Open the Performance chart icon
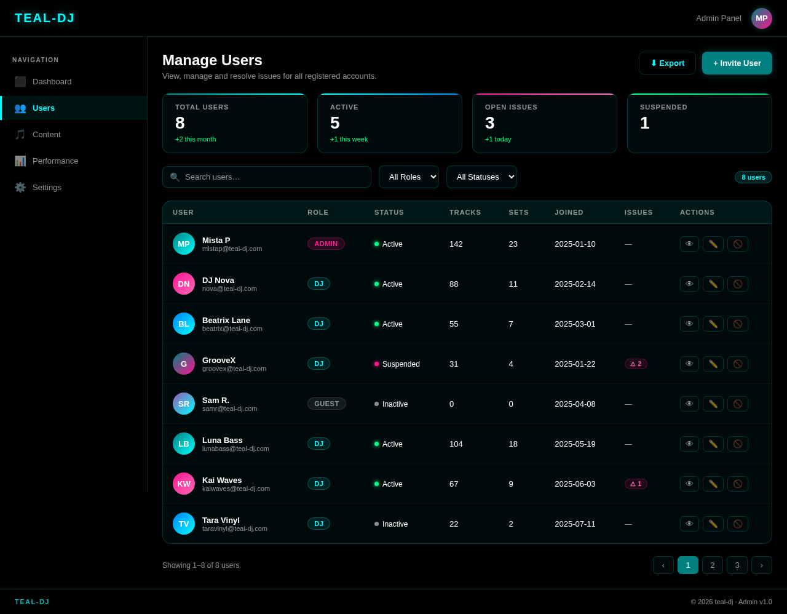 pyautogui.click(x=20, y=161)
